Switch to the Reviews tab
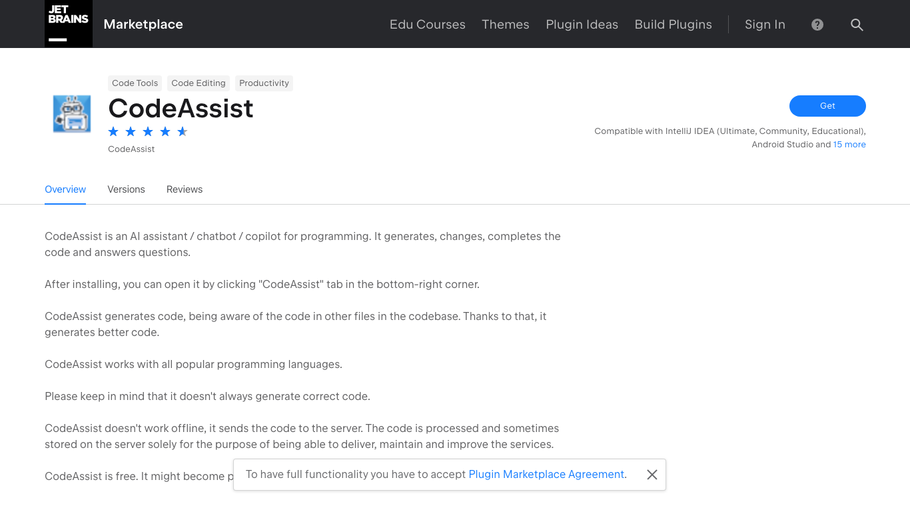The height and width of the screenshot is (512, 910). (185, 189)
